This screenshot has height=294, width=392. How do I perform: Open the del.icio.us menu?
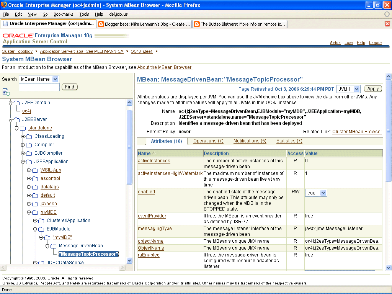pyautogui.click(x=119, y=14)
